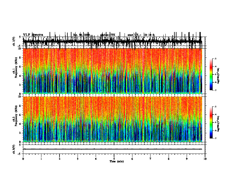Click inside the ch.2 spectrogram panel
Viewport: 231px width, 178px height.
(113, 119)
